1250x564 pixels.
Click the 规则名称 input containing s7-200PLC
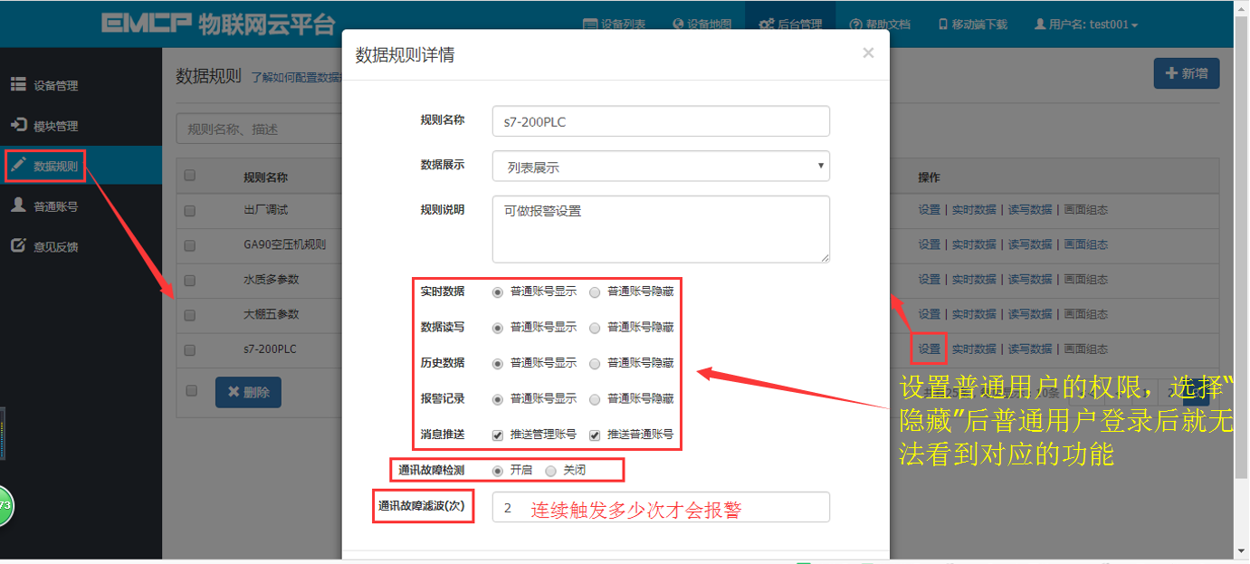click(x=661, y=120)
